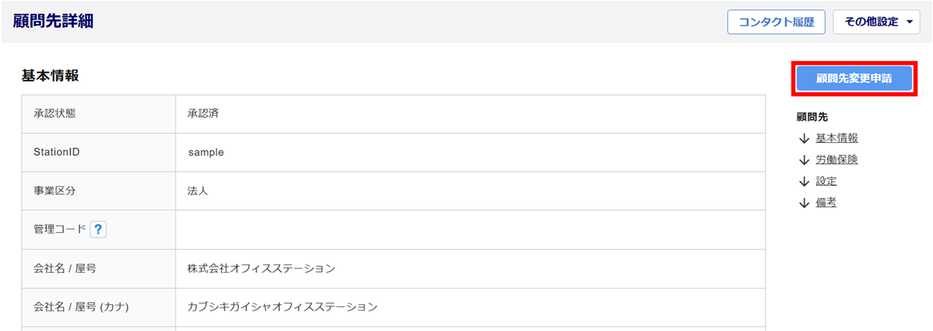The width and height of the screenshot is (933, 331).
Task: Click the down arrow icon beside 基本情報
Action: click(804, 139)
